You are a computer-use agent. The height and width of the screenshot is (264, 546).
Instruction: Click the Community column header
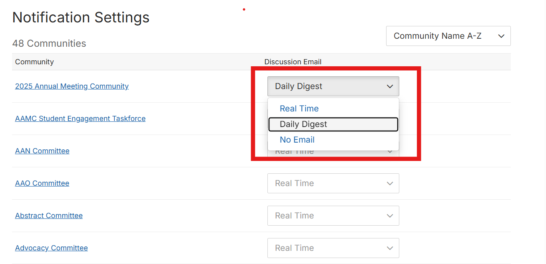(x=34, y=62)
